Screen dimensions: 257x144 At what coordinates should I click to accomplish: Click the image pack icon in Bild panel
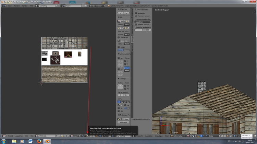pos(119,28)
